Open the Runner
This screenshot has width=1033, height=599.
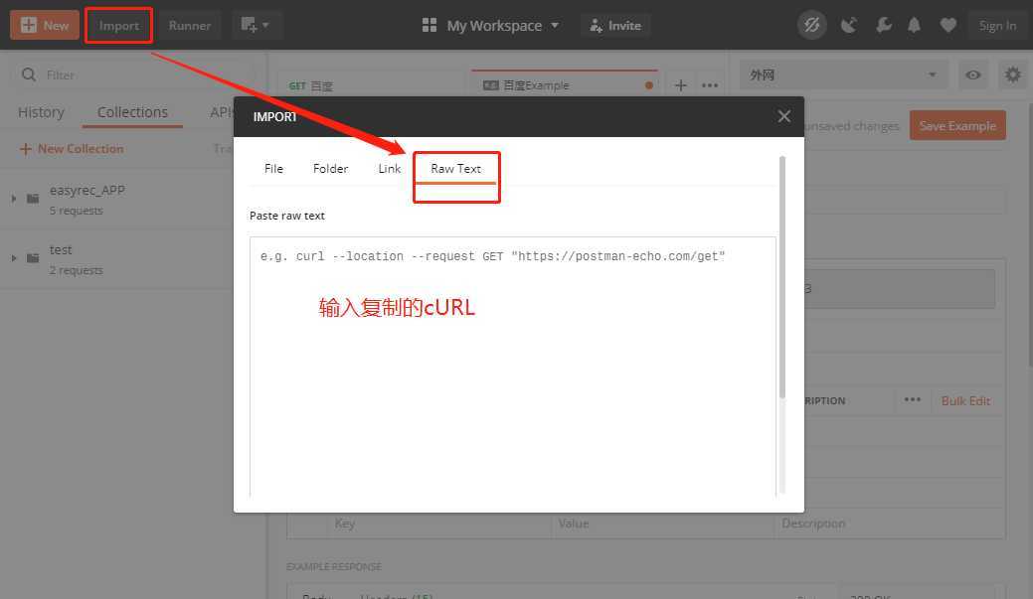189,26
